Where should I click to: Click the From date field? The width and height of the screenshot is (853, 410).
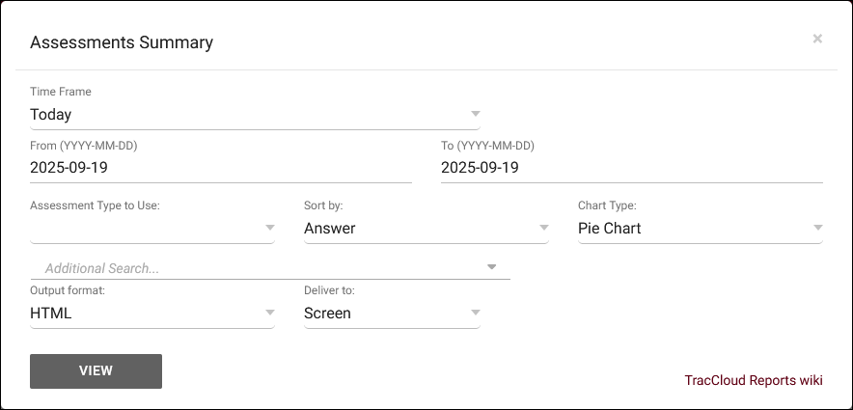coord(220,168)
